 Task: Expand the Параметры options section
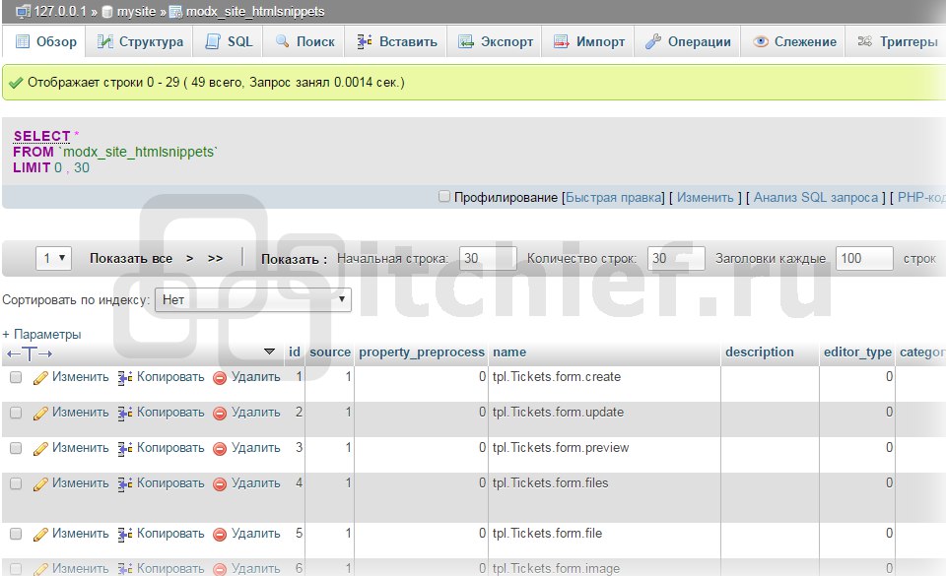pyautogui.click(x=41, y=334)
